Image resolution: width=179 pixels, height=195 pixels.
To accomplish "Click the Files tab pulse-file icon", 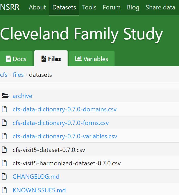I will coord(44,59).
